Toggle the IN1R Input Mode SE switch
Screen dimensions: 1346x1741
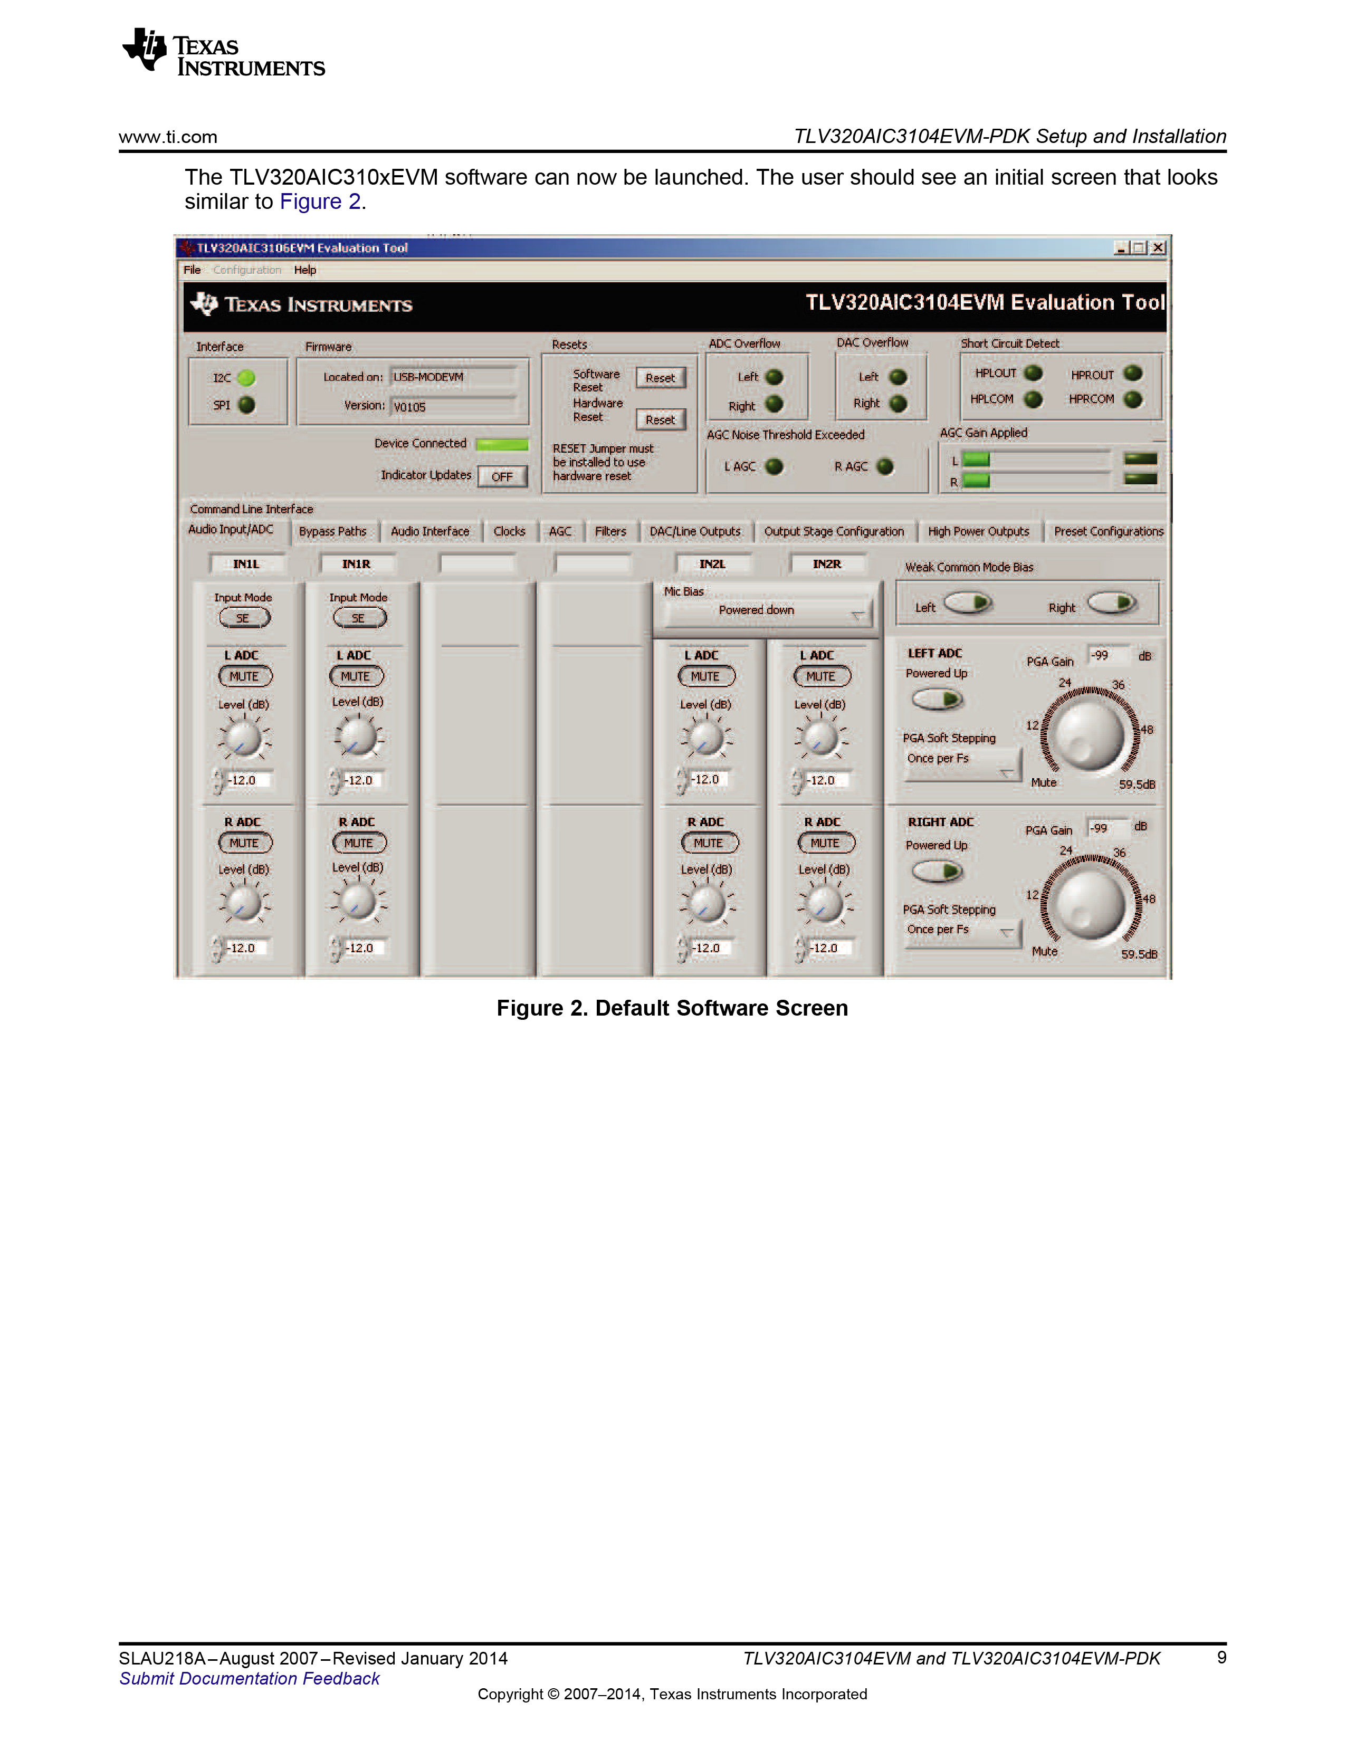[359, 618]
